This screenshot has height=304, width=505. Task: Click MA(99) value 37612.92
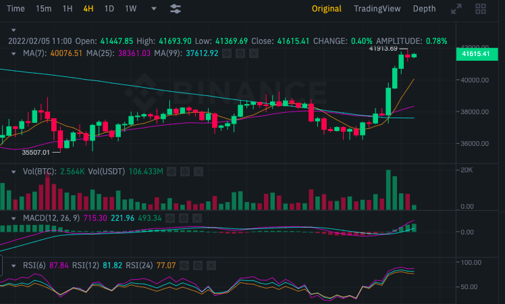(202, 53)
